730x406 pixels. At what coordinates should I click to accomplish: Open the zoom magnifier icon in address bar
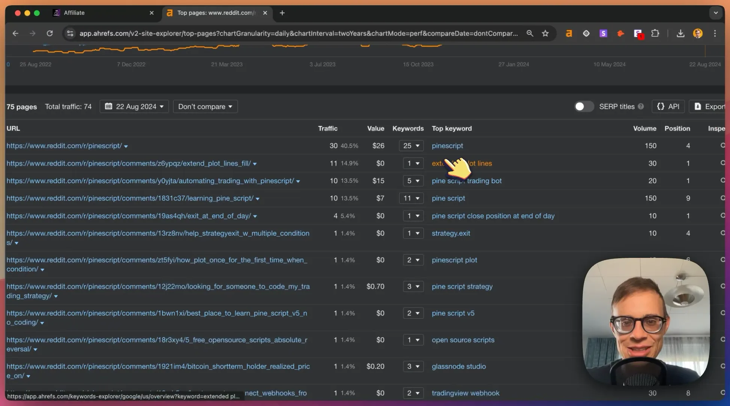pos(530,33)
